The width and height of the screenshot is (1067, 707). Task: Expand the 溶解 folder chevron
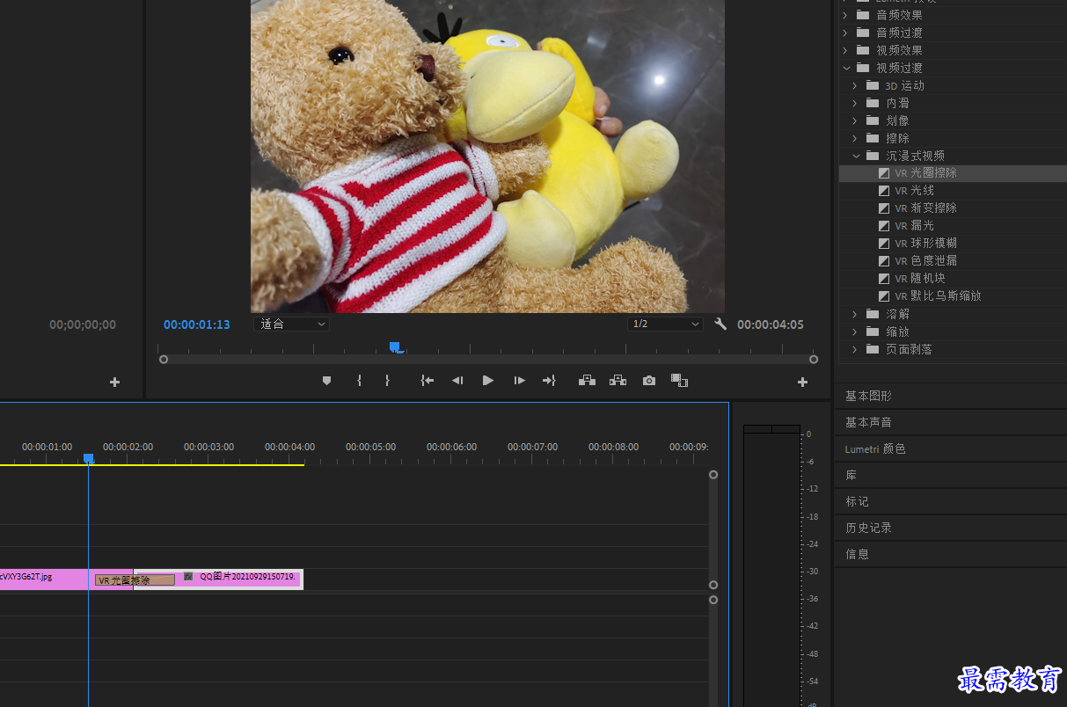(855, 314)
